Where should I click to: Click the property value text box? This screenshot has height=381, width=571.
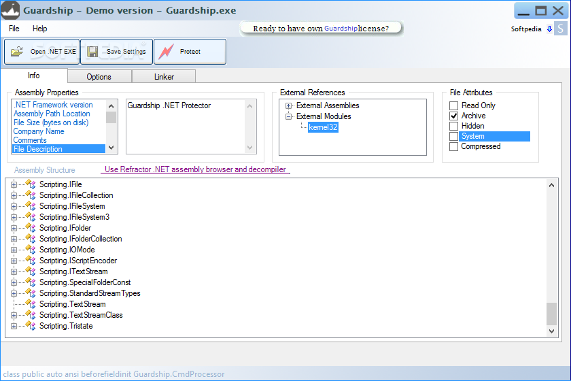[x=191, y=127]
